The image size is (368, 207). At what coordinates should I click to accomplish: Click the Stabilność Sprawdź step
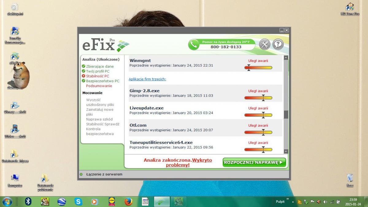coord(103,124)
